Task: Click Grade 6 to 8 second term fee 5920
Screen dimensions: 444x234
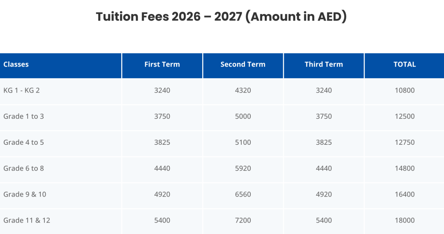Action: (243, 168)
